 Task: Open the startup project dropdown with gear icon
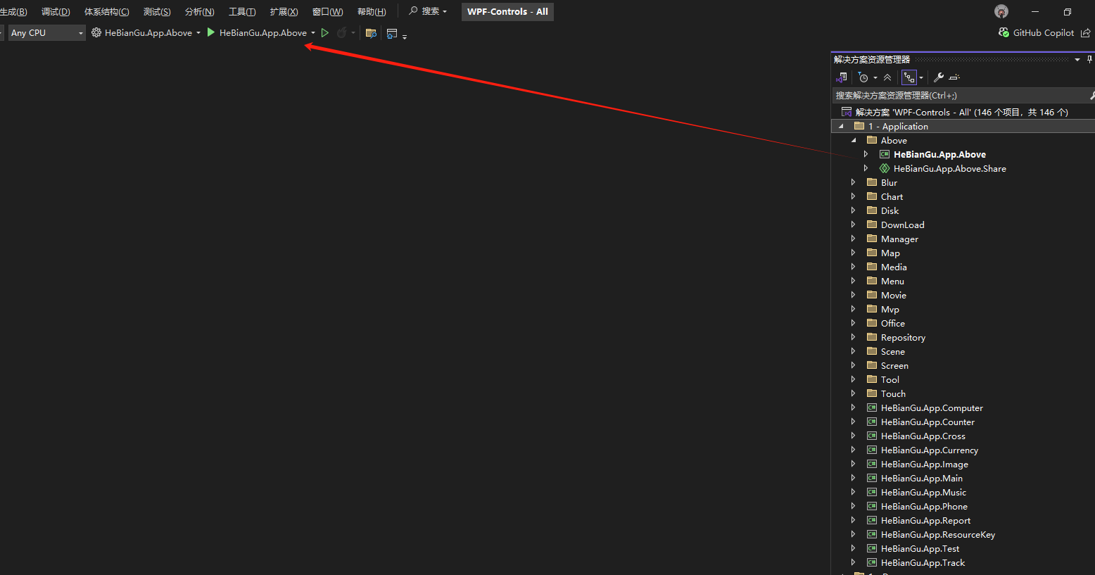(146, 32)
